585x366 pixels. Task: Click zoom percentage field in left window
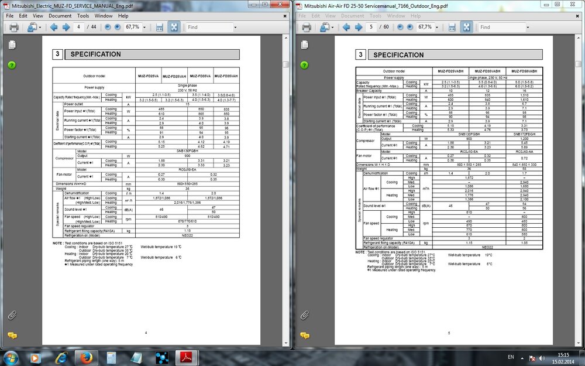[133, 27]
